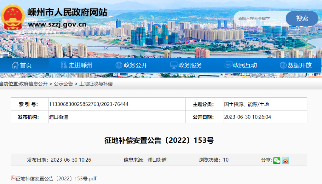Click the globe icon beside 政务公开
The width and height of the screenshot is (322, 184).
119,65
